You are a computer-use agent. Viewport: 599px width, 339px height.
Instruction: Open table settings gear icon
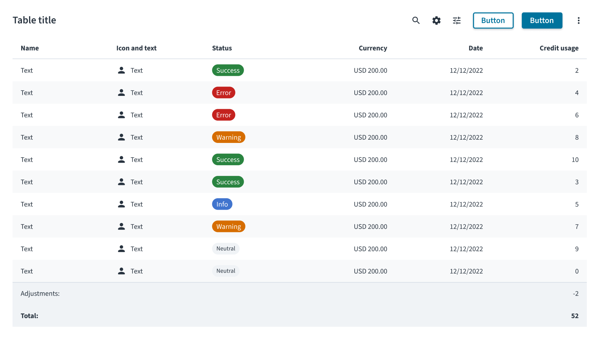point(436,20)
